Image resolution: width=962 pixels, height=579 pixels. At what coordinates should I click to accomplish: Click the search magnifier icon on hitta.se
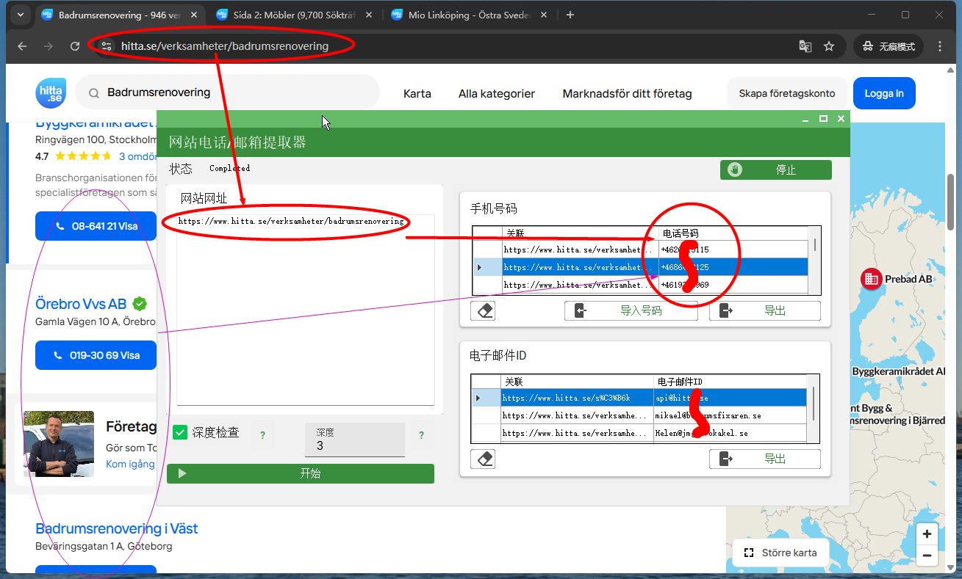click(x=94, y=93)
